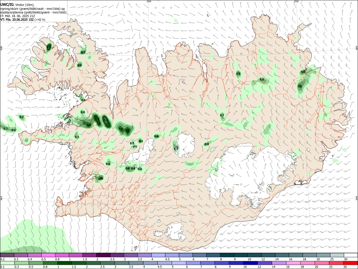Viewport: 358px width, 269px height.
Task: Click the 2.4 value in the Westfjords
Action: [49, 47]
